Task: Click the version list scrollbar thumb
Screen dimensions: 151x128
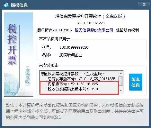Action: 121,81
